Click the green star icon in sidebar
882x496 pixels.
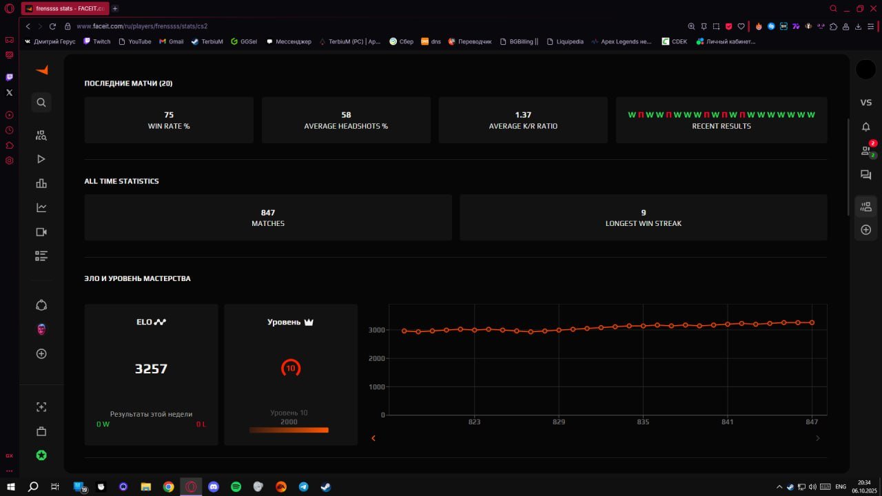tap(41, 455)
